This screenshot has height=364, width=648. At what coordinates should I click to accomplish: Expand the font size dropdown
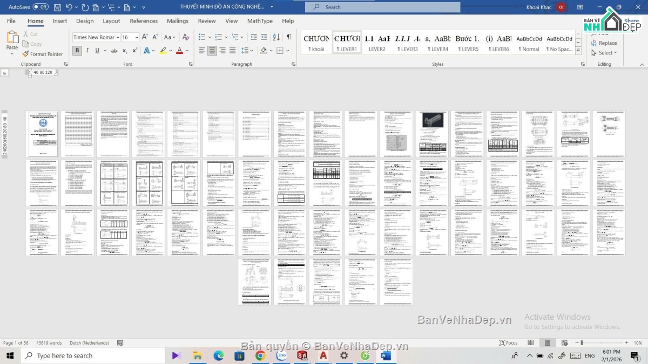[137, 37]
